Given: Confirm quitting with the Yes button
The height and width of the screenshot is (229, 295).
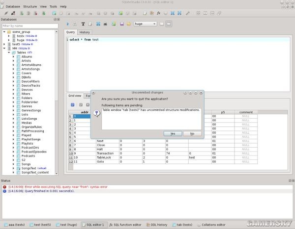Looking at the screenshot, I should 173,134.
